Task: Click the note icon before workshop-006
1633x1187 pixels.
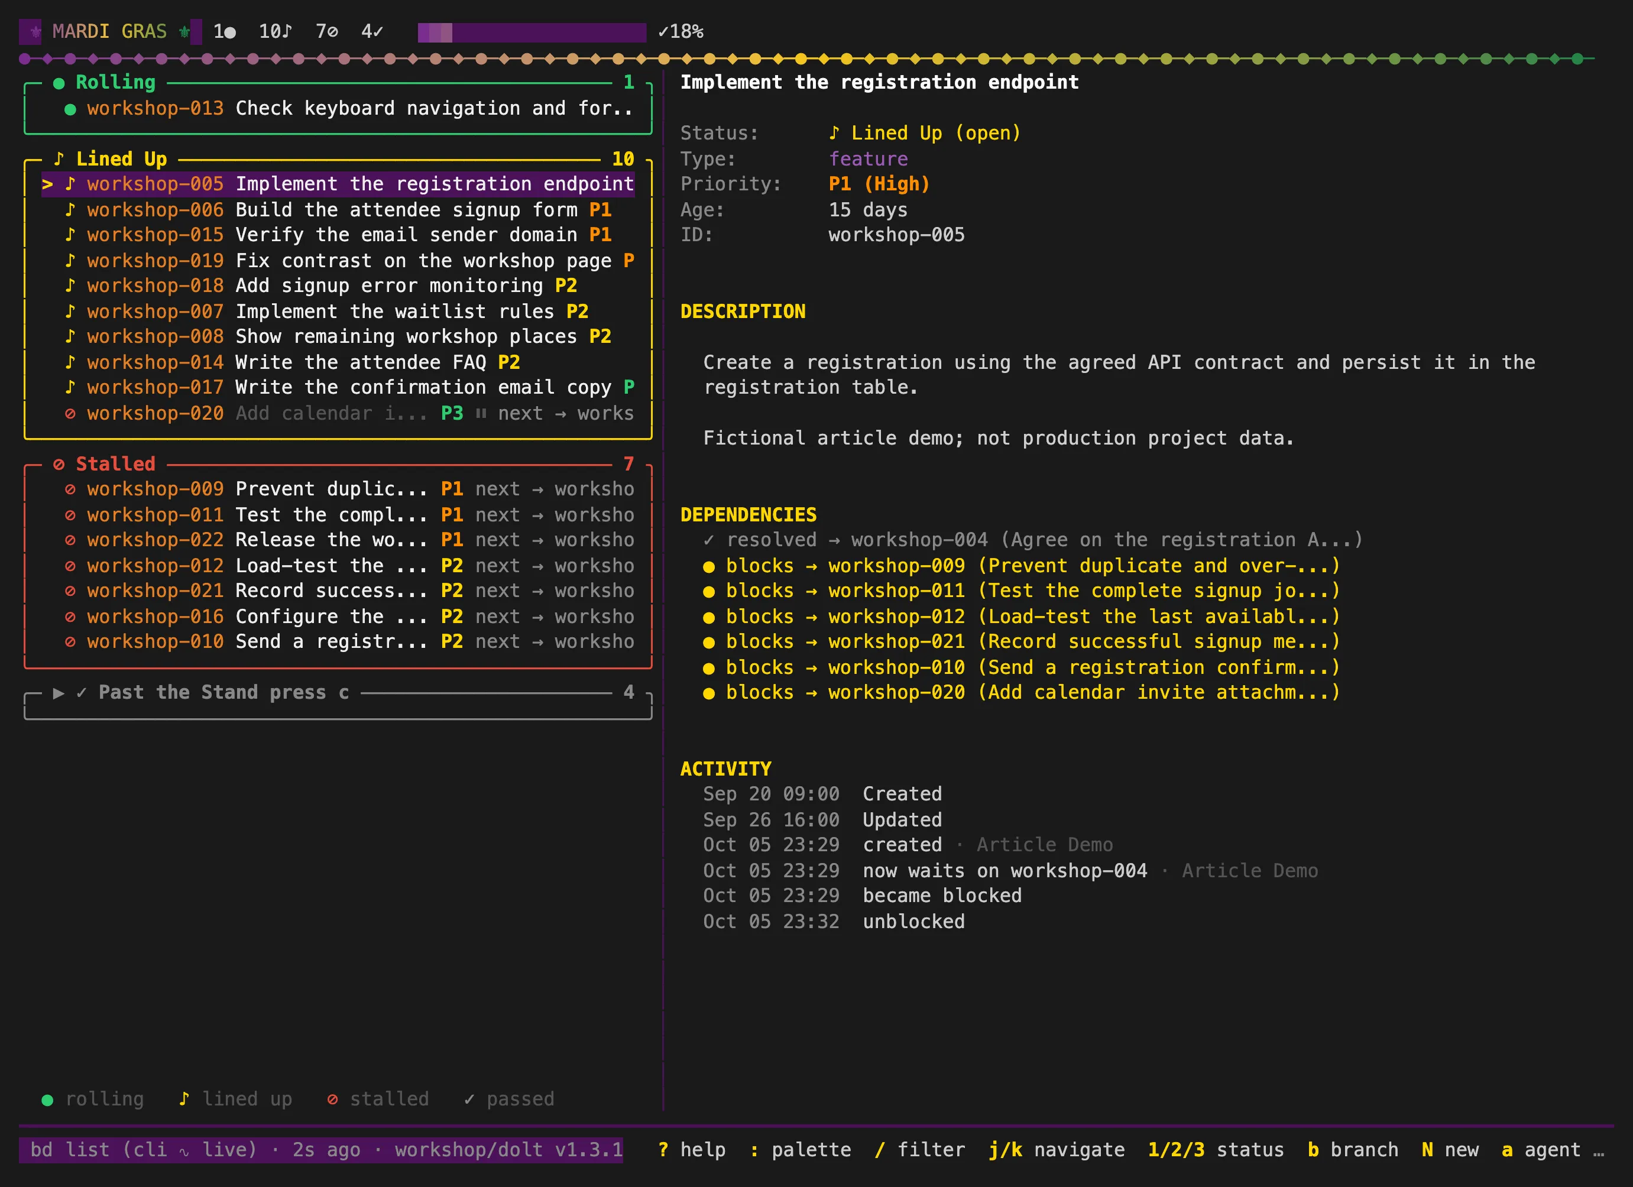Action: click(70, 209)
